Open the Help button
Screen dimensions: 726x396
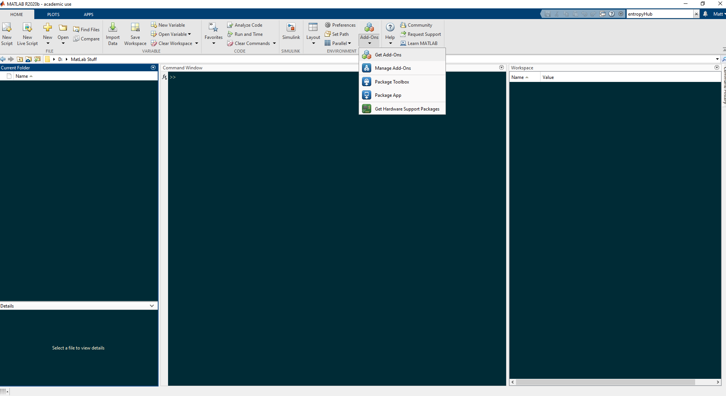tap(390, 34)
